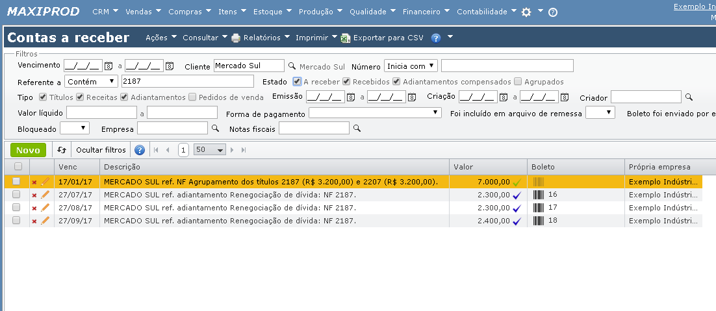Open calendar for Vencimento end date

pyautogui.click(x=170, y=66)
